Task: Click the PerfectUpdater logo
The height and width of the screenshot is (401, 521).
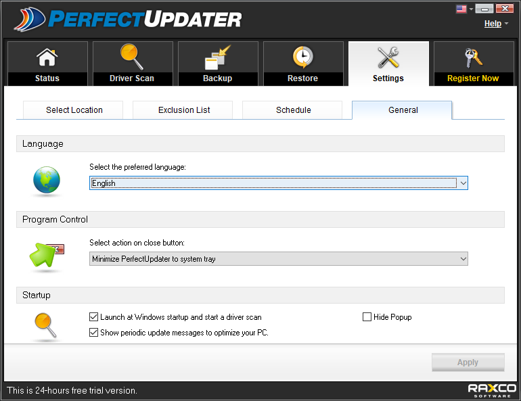Action: (x=128, y=19)
